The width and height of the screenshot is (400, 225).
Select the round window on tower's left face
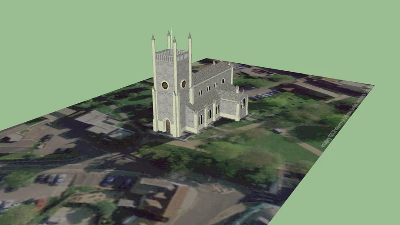[x=165, y=85]
